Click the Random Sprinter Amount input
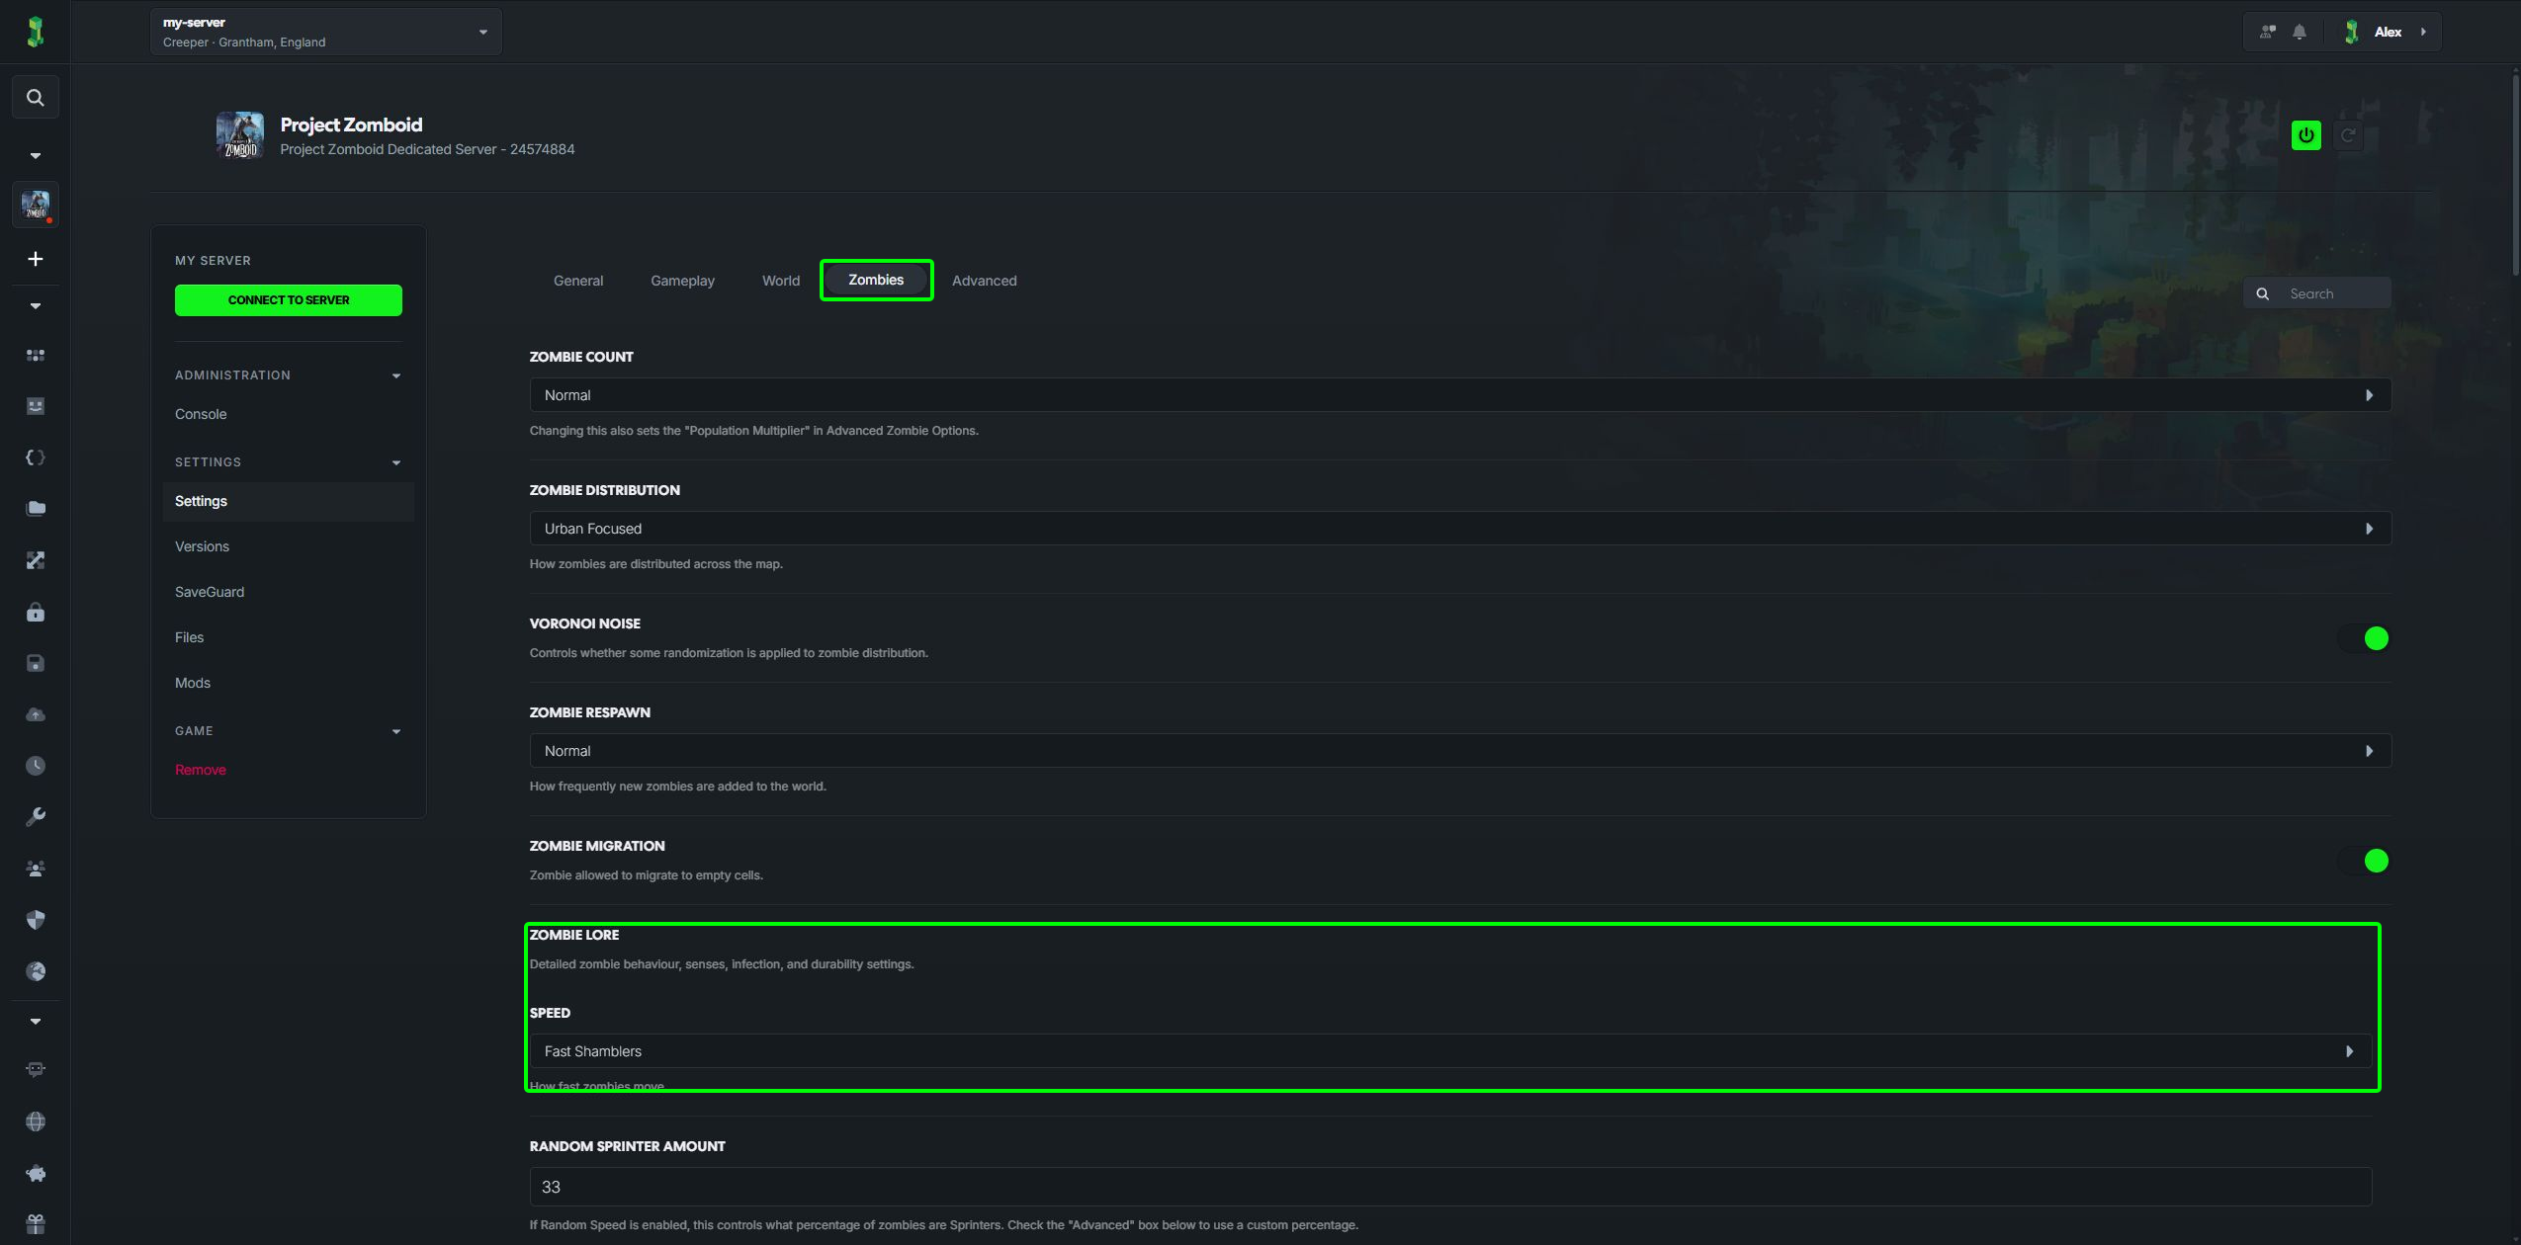 pos(1450,1187)
